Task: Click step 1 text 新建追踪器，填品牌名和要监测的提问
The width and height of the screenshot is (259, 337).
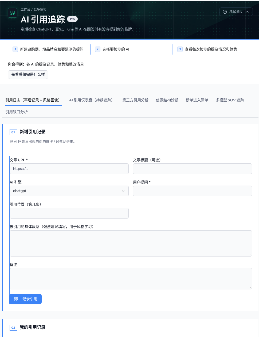Action: [x=52, y=49]
